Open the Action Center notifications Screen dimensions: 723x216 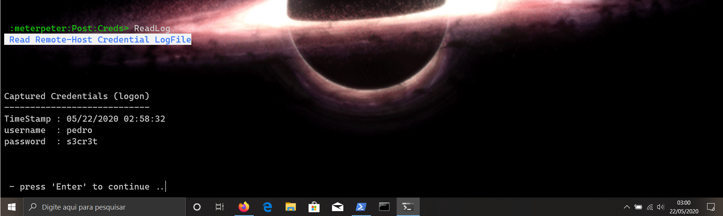click(711, 207)
